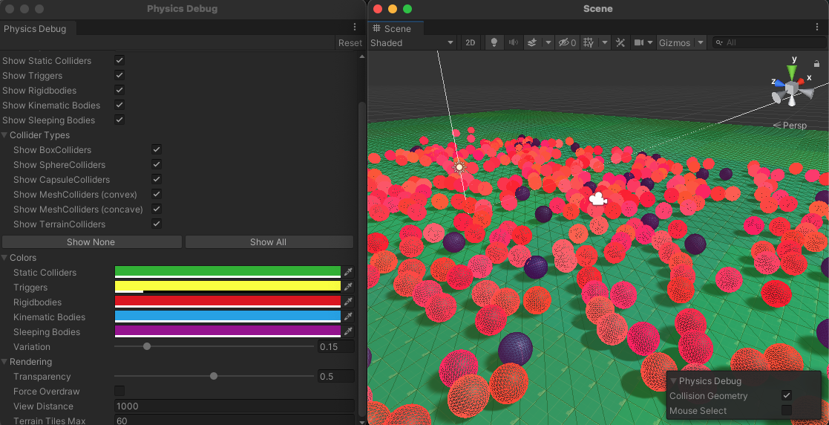
Task: Click the Reset button
Action: 350,43
